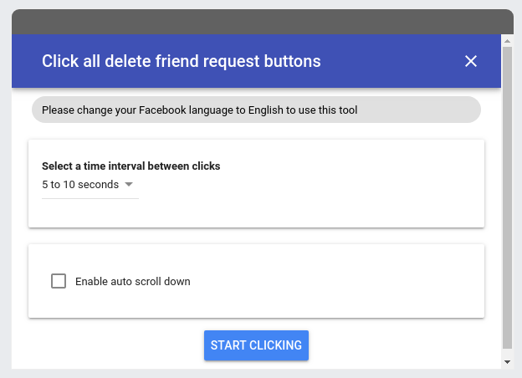Image resolution: width=522 pixels, height=378 pixels.
Task: Click the underline beneath the seconds dropdown
Action: 90,198
